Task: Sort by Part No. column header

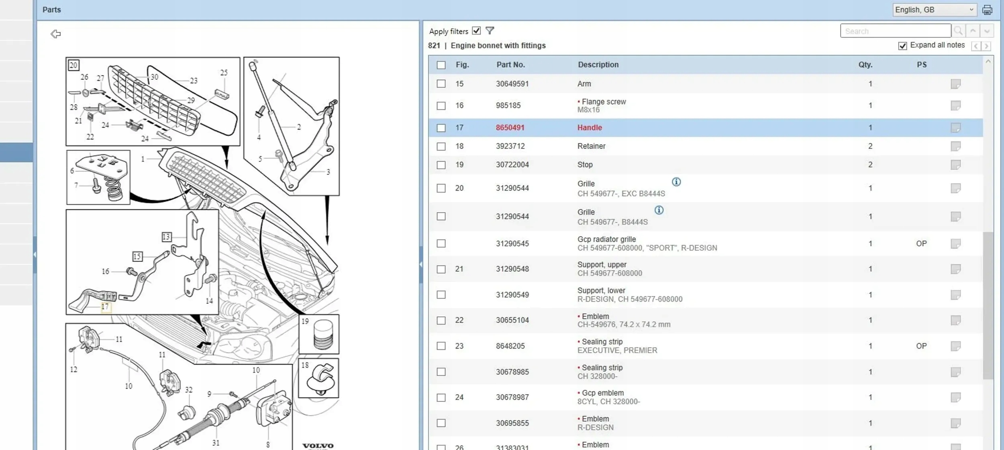Action: pos(510,65)
